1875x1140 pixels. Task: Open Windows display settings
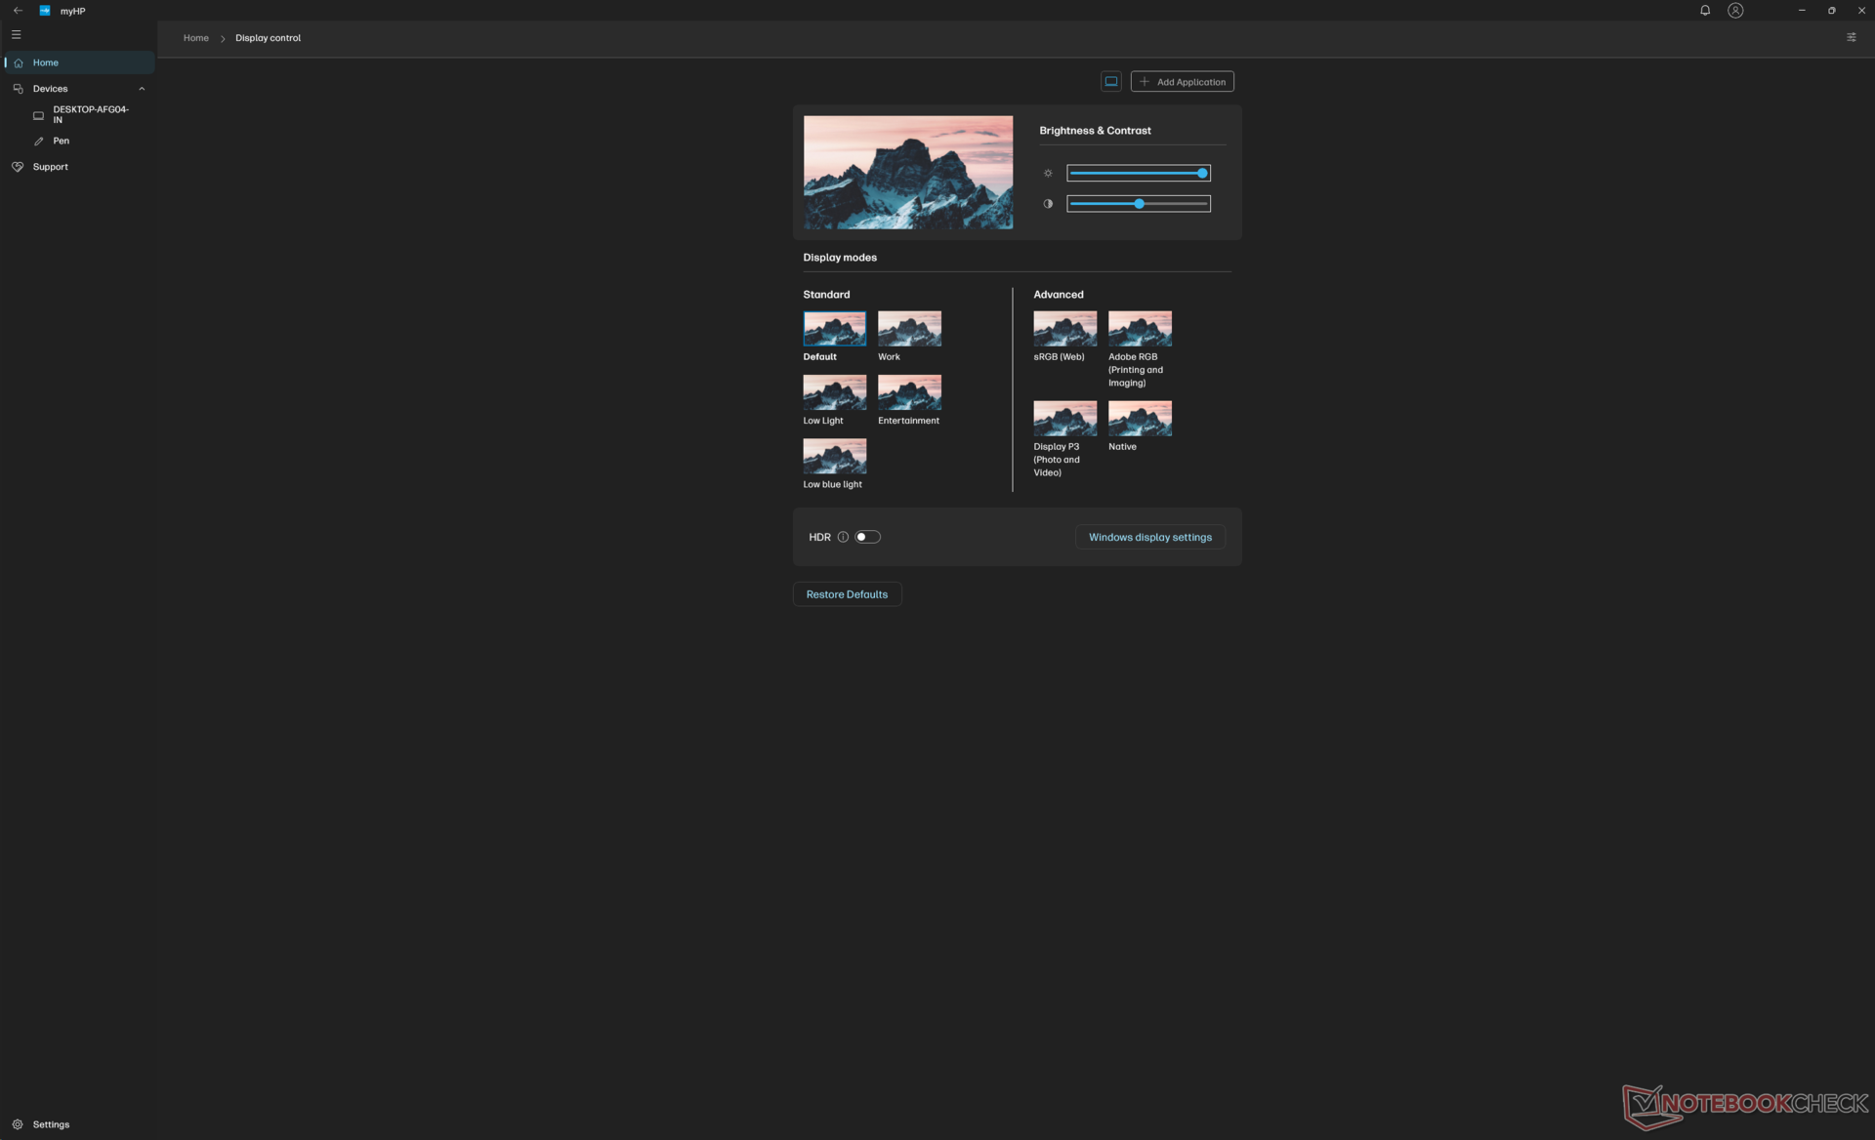point(1149,538)
